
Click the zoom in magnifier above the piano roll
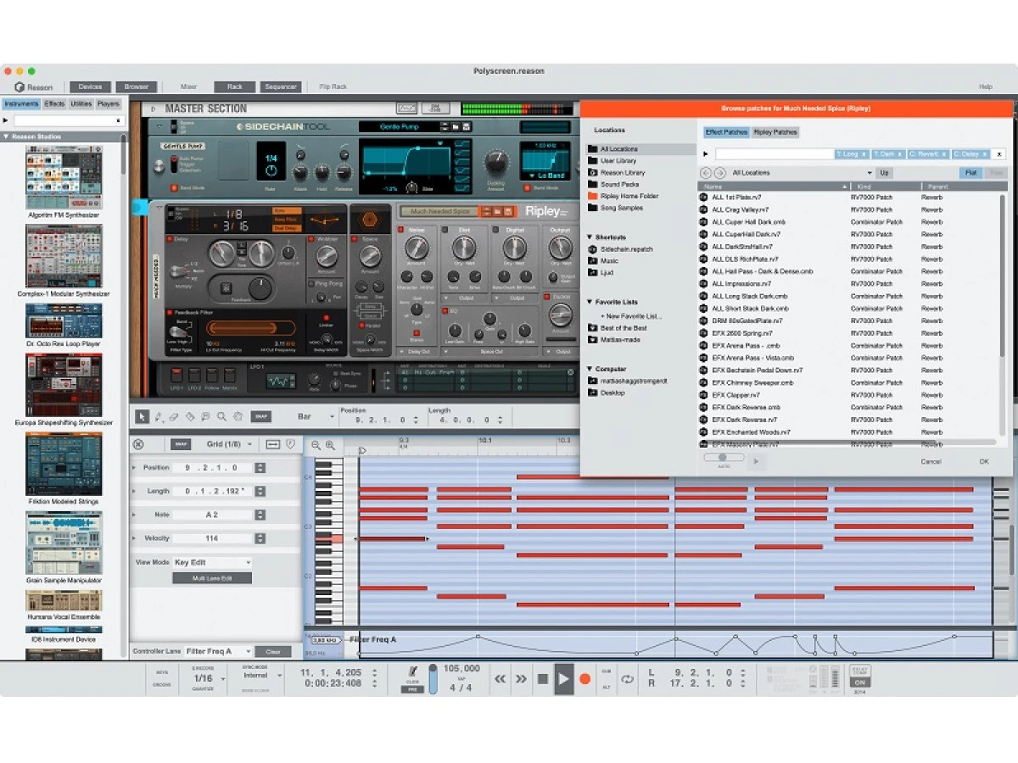click(x=330, y=444)
